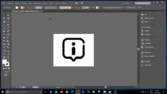Select the Eyedropper tool

(4, 47)
